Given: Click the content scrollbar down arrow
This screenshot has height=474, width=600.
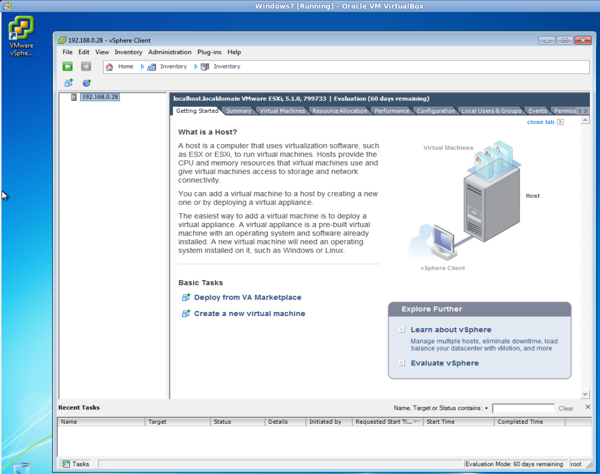Looking at the screenshot, I should (585, 394).
